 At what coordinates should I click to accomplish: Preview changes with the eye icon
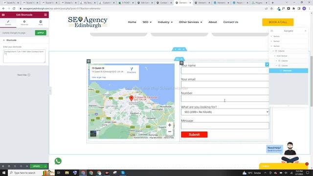27,166
